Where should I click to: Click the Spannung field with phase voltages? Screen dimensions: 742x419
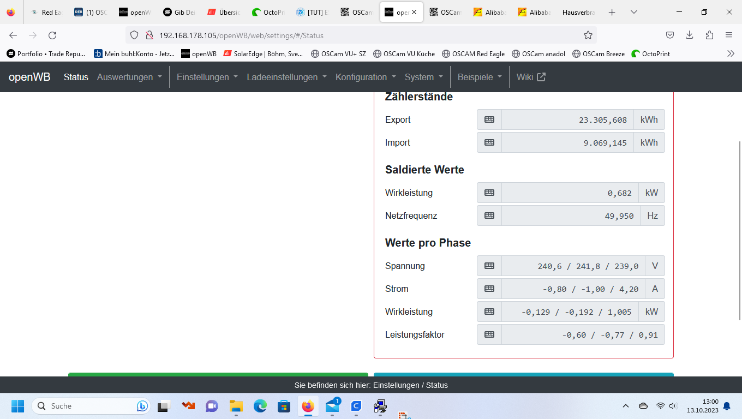click(x=573, y=266)
